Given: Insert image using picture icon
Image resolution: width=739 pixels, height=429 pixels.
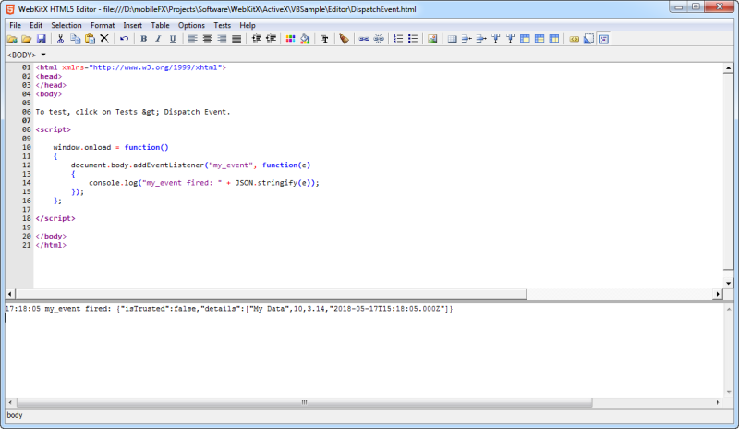Looking at the screenshot, I should point(432,39).
